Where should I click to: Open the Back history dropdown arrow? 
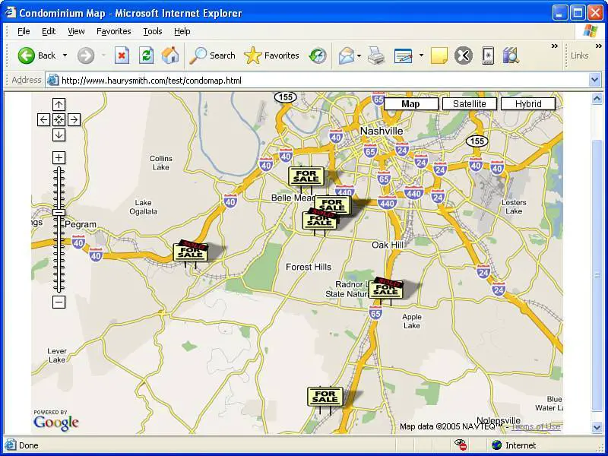[x=65, y=55]
